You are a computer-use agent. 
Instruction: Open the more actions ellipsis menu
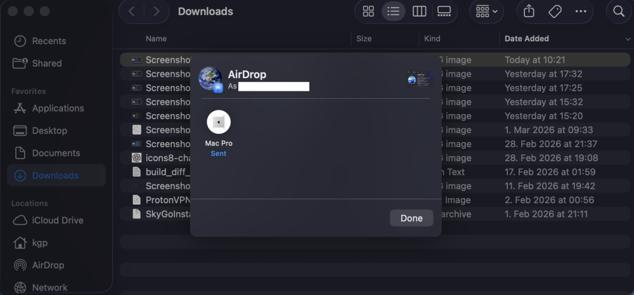coord(581,11)
